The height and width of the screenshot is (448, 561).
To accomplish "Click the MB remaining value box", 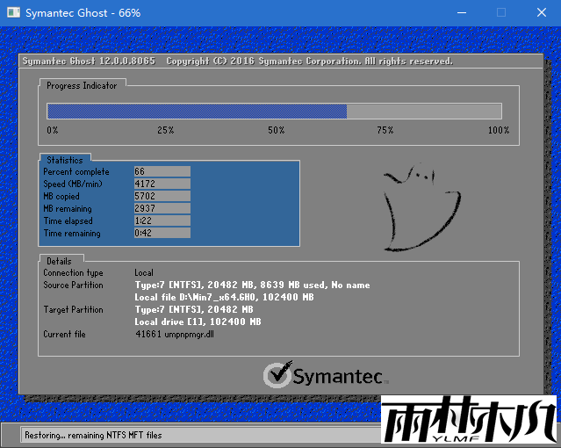I will point(162,209).
